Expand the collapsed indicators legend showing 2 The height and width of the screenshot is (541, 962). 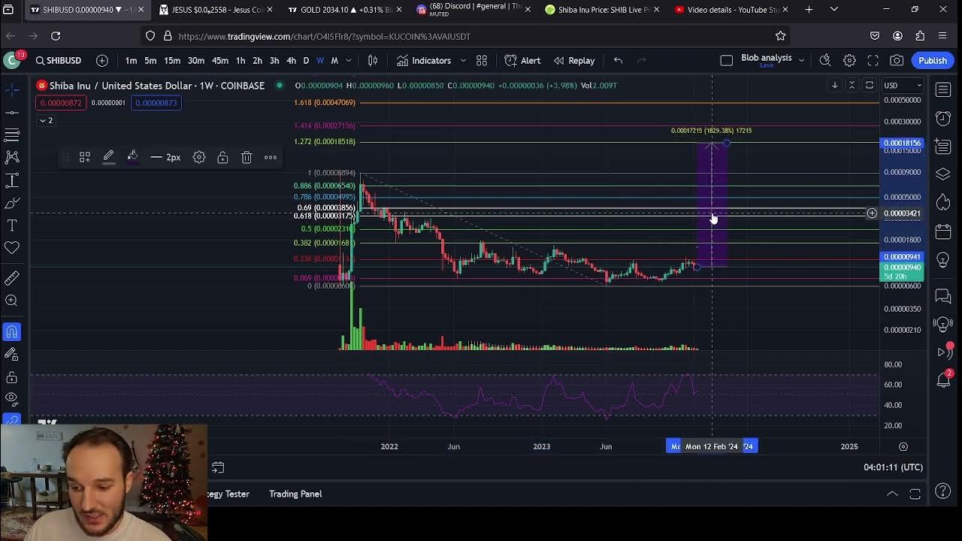tap(46, 120)
